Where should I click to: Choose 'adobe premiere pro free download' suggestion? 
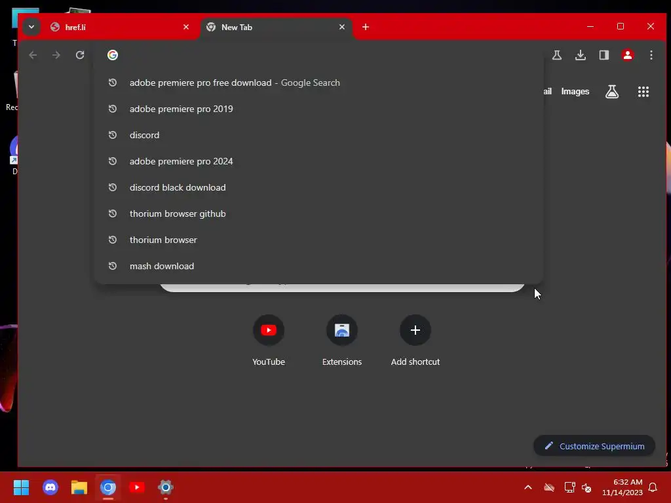319,83
